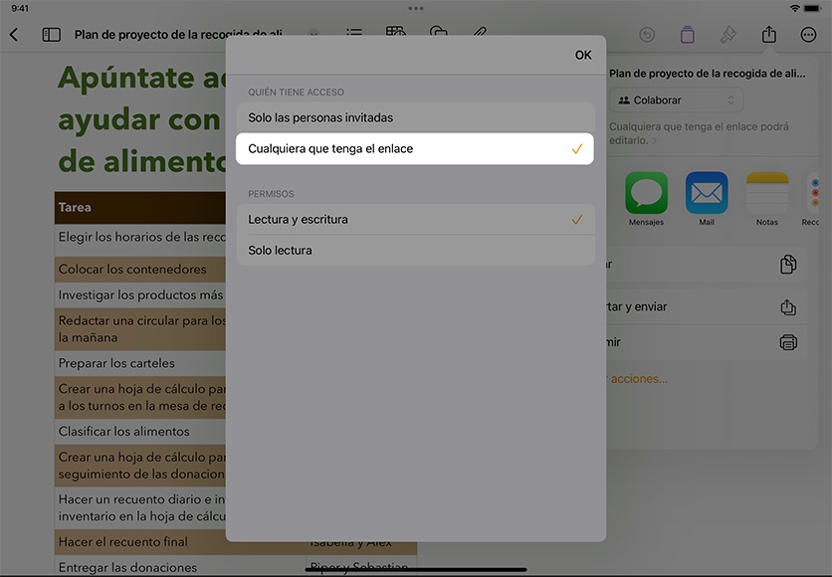832x577 pixels.
Task: Share via Mensajes app icon
Action: [646, 193]
